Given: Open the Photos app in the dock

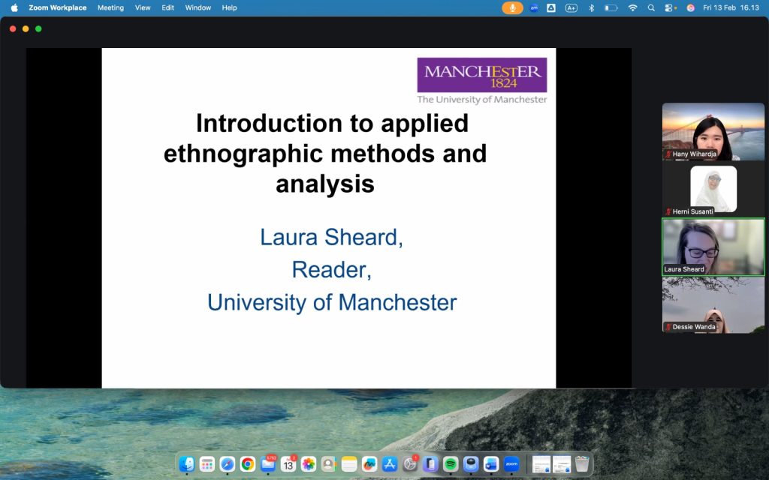Looking at the screenshot, I should click(309, 464).
